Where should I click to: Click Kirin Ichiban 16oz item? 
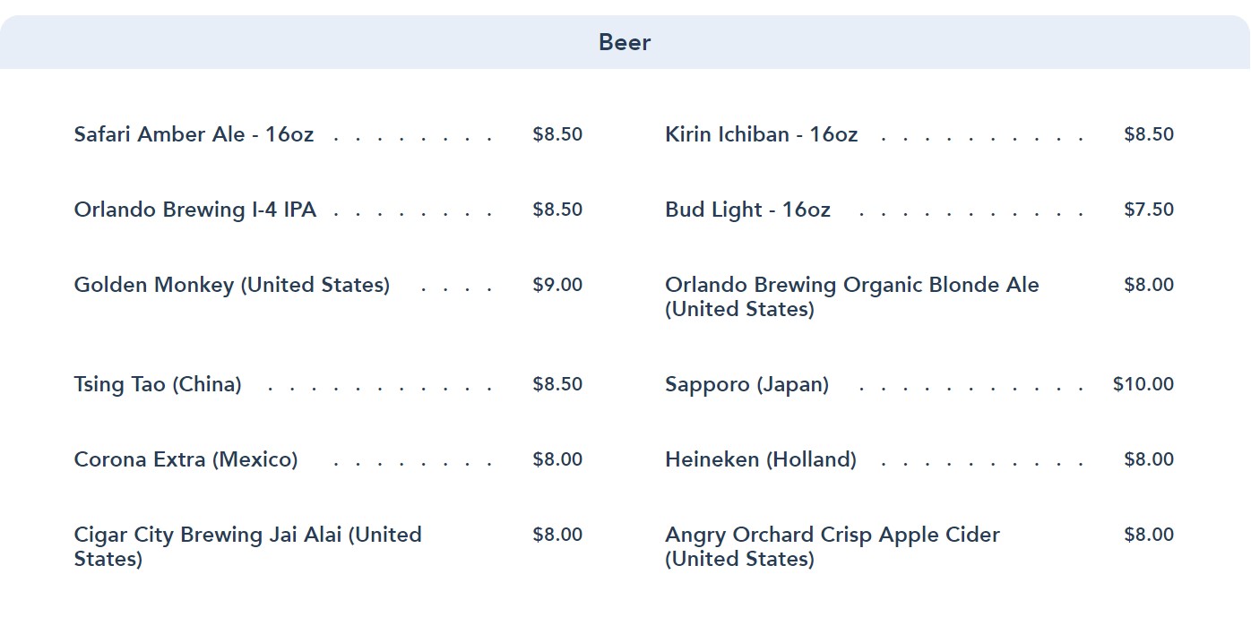[761, 134]
